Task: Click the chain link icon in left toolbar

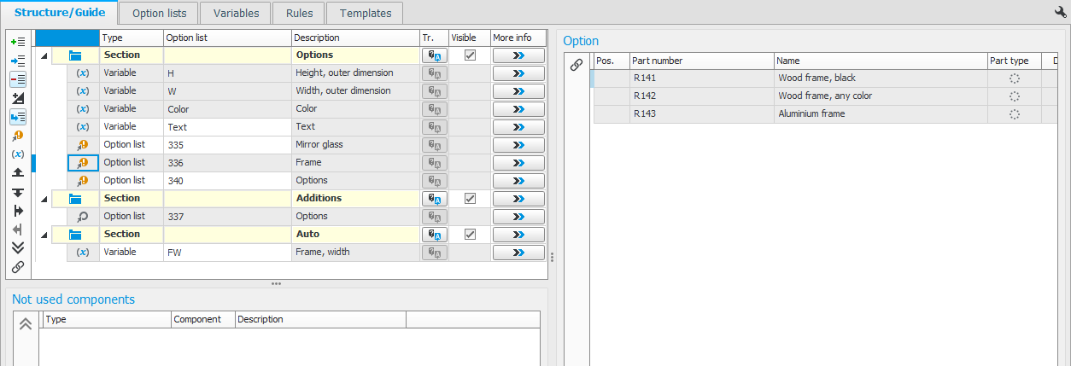Action: pyautogui.click(x=17, y=267)
